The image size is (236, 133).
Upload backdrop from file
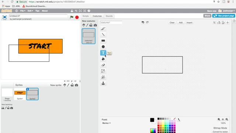(8, 108)
